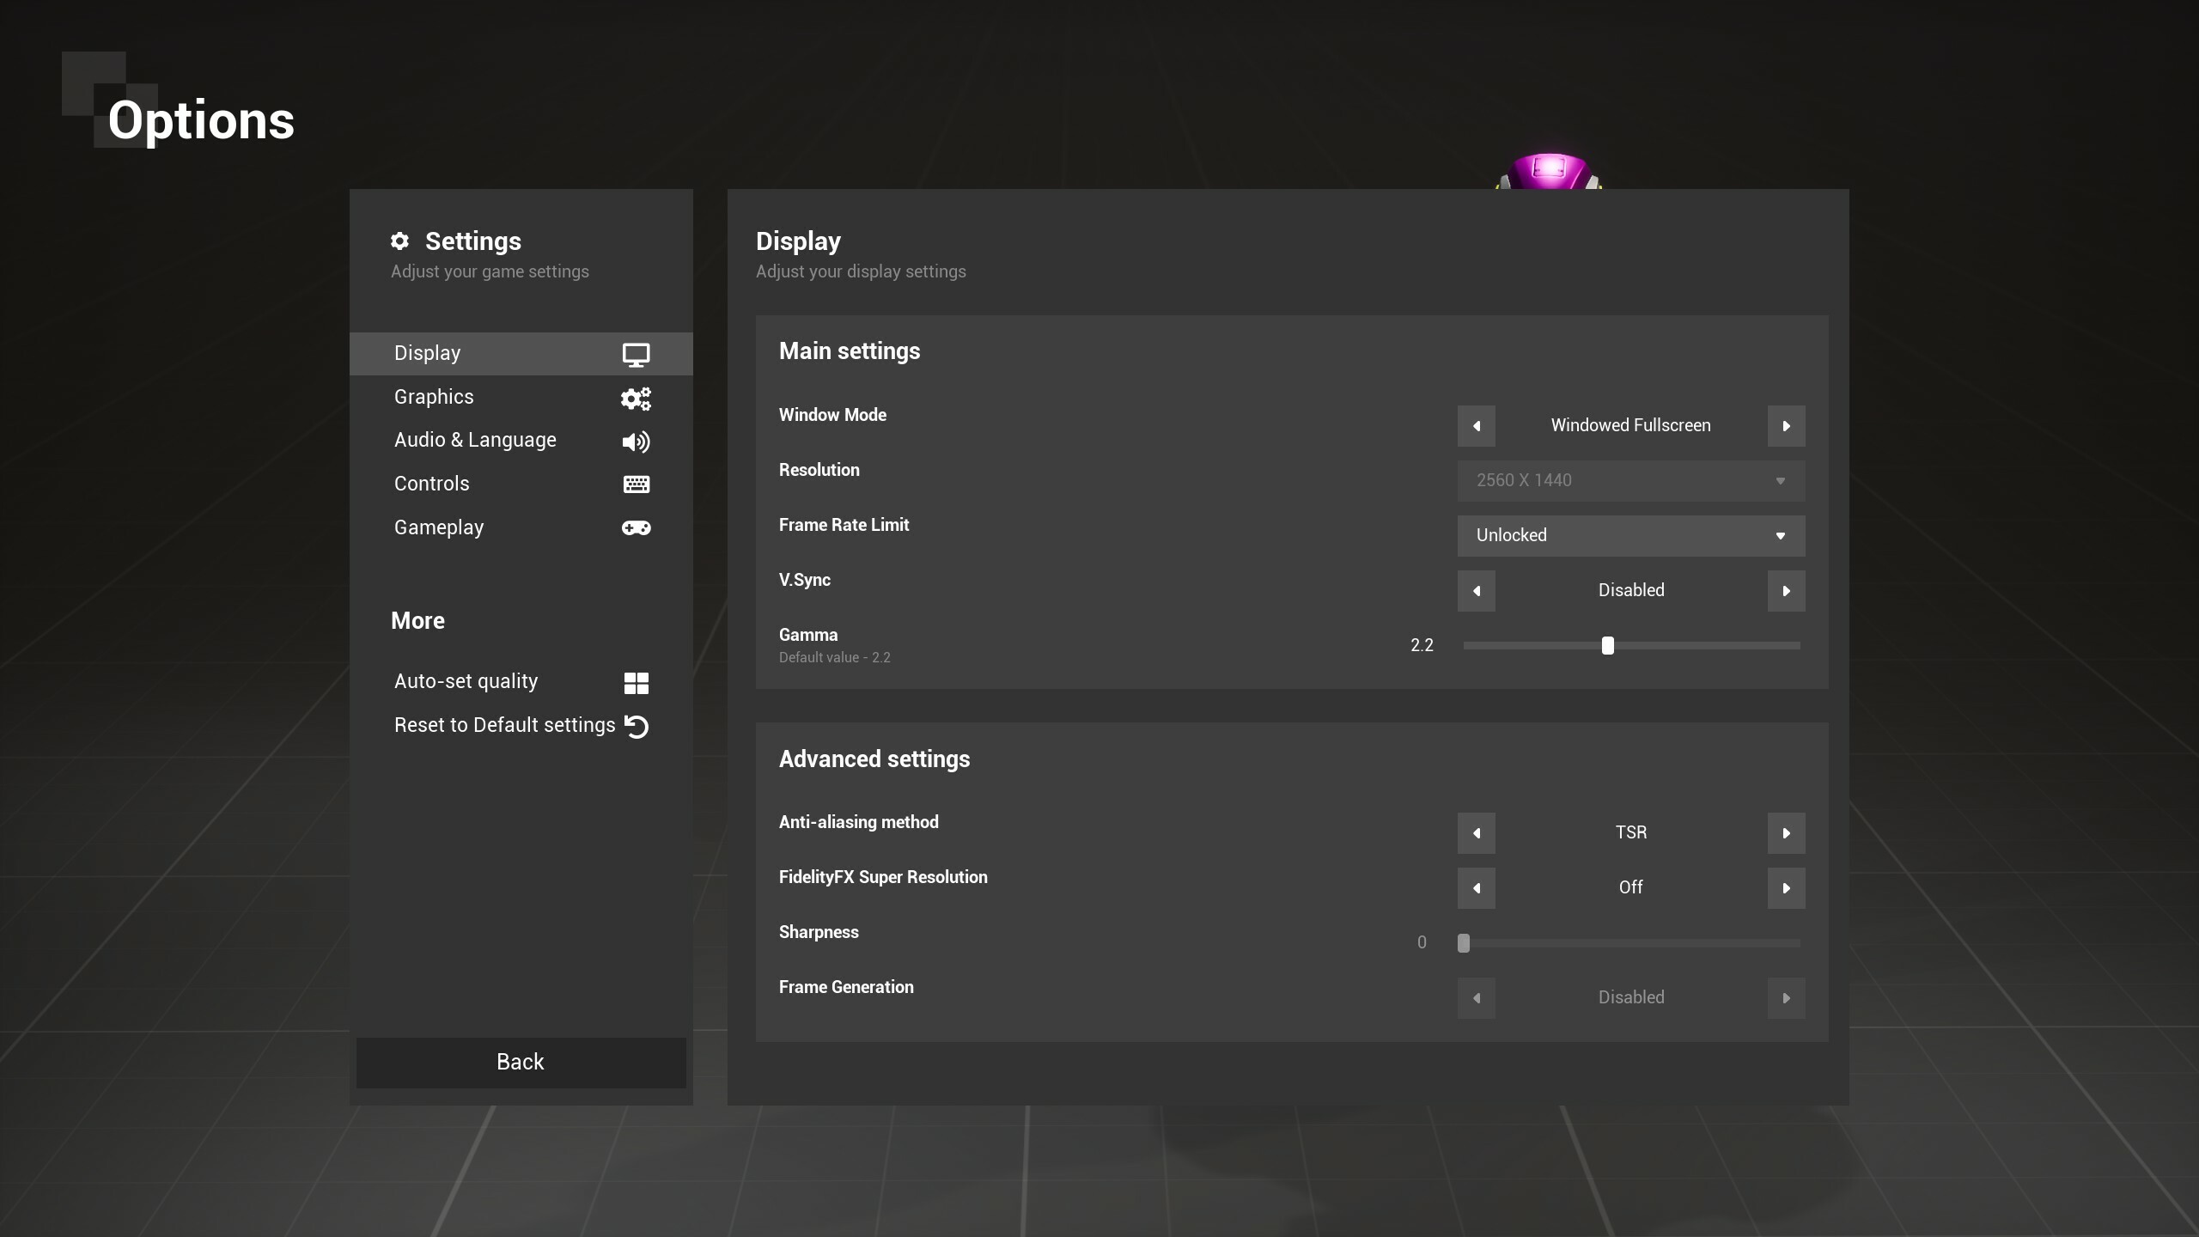Screen dimensions: 2199x1237
Task: Click previous arrow for Anti-aliasing method
Action: point(1476,833)
